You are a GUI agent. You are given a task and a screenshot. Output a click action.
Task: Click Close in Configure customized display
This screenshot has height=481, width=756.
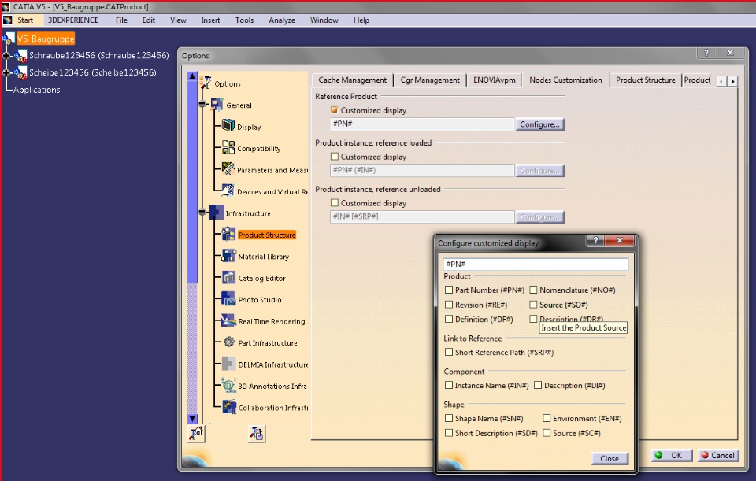tap(610, 458)
